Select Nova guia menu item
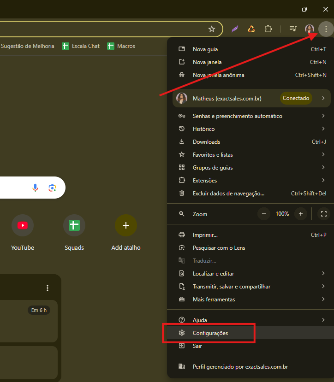The image size is (334, 382). point(250,49)
